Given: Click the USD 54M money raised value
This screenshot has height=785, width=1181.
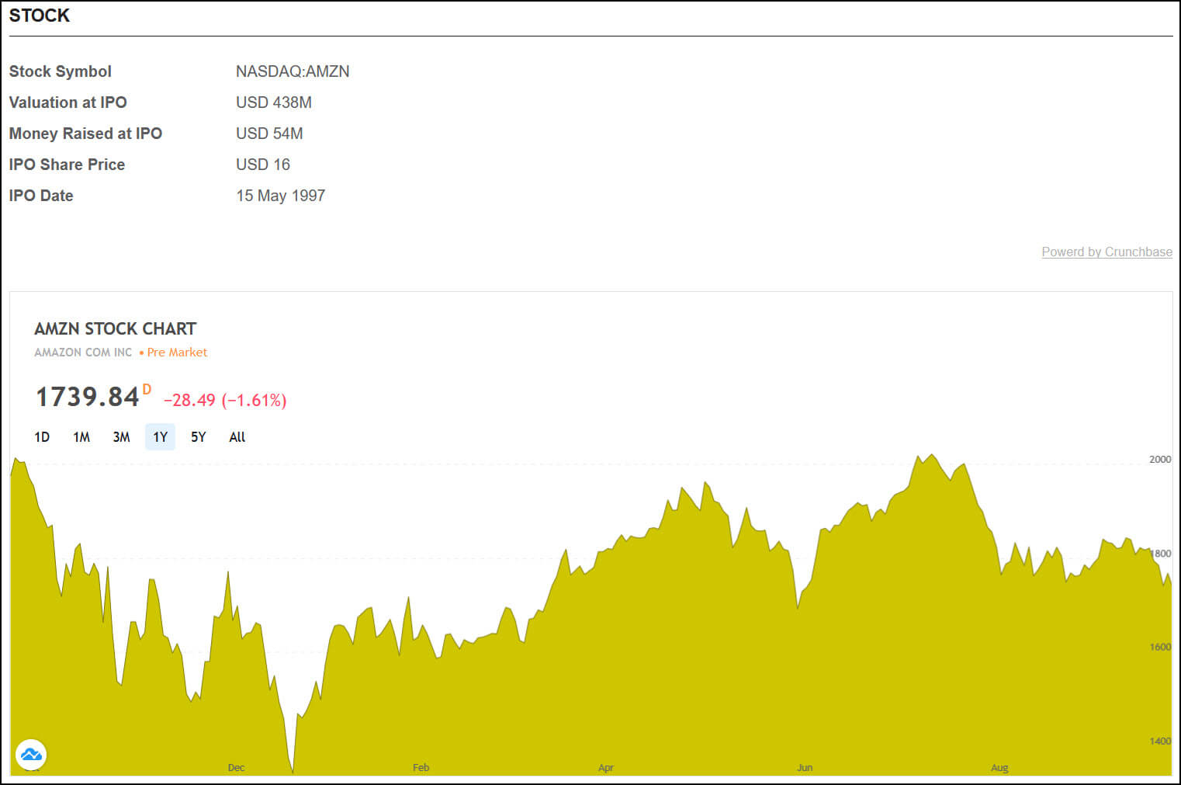Looking at the screenshot, I should click(x=269, y=134).
